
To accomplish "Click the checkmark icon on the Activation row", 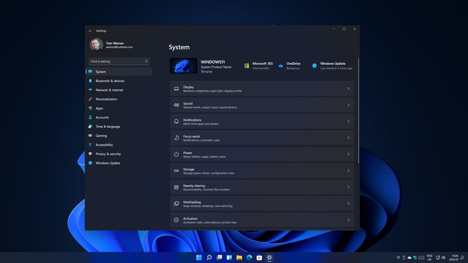I will pos(176,220).
